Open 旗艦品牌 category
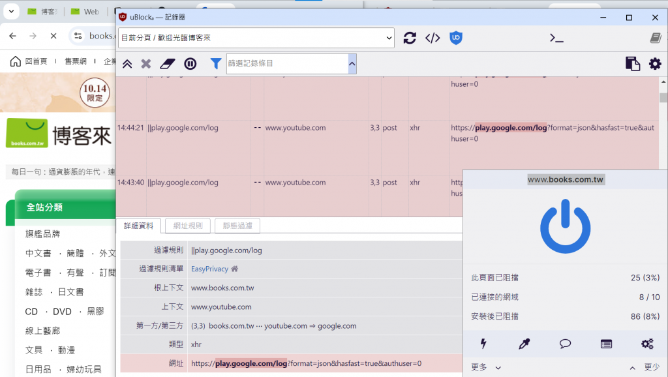This screenshot has height=377, width=668. [42, 234]
